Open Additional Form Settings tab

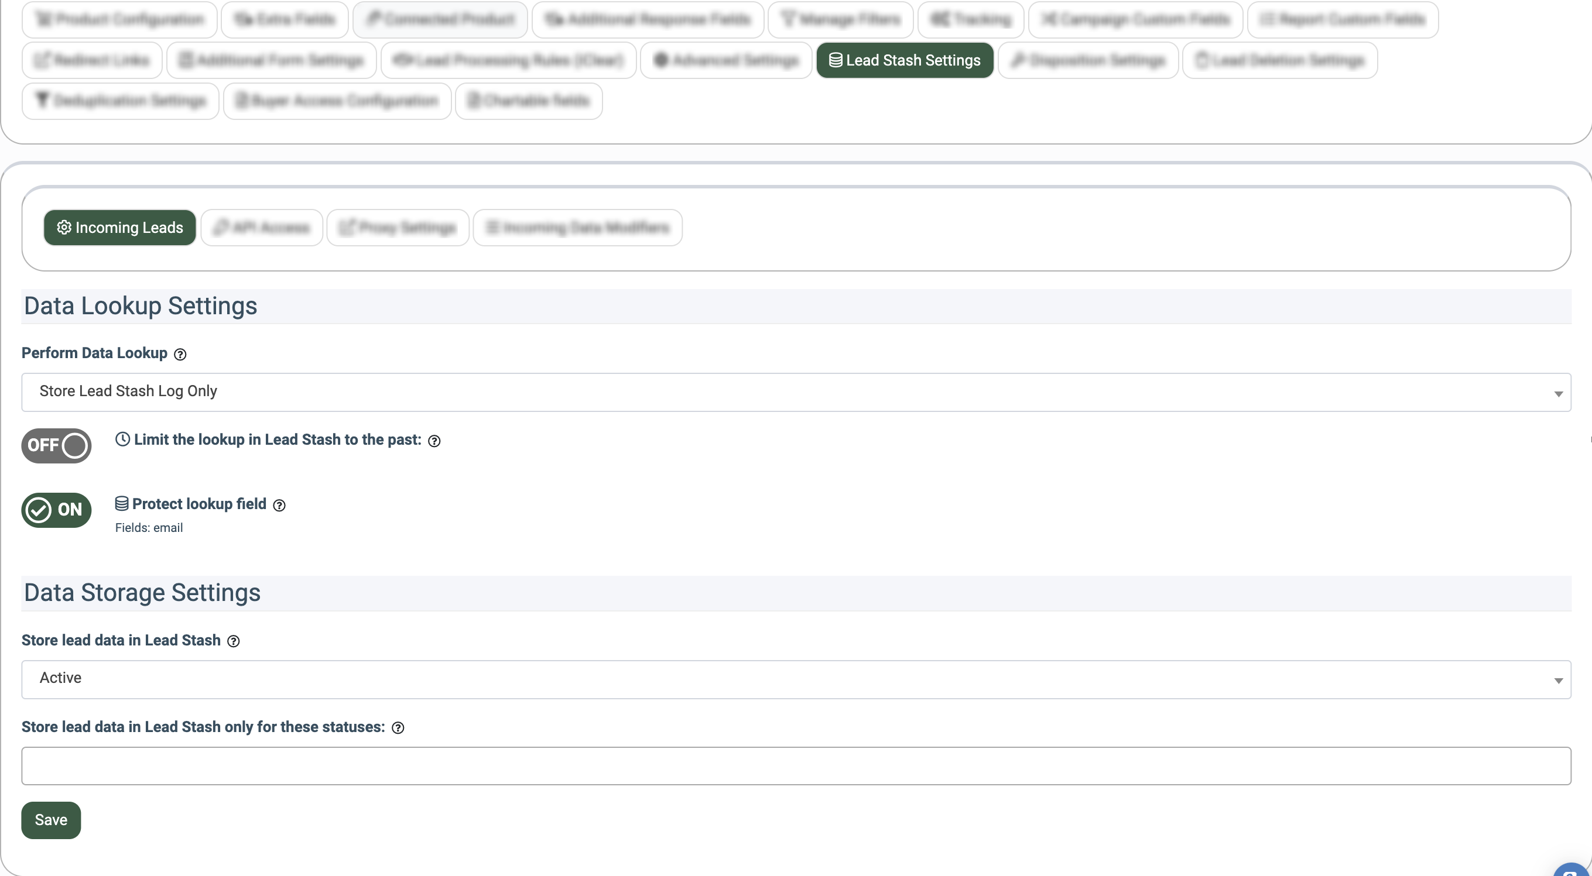point(271,60)
